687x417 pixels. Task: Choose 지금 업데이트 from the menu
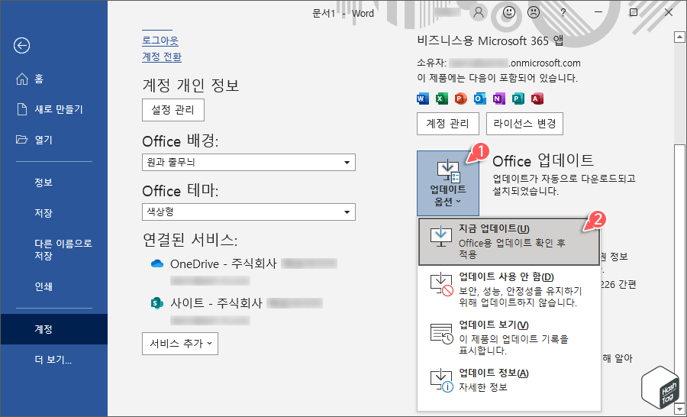(x=509, y=241)
